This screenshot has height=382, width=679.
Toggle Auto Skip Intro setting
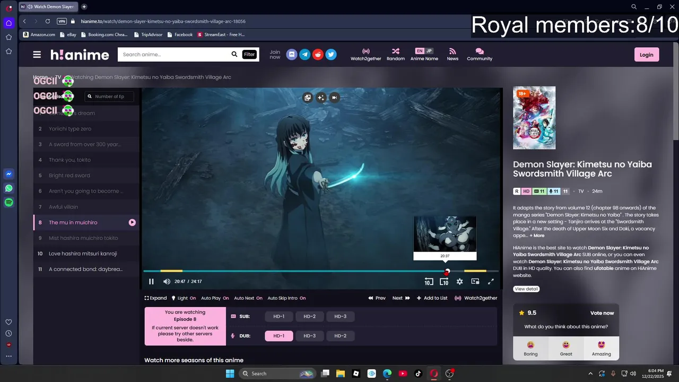pyautogui.click(x=286, y=298)
